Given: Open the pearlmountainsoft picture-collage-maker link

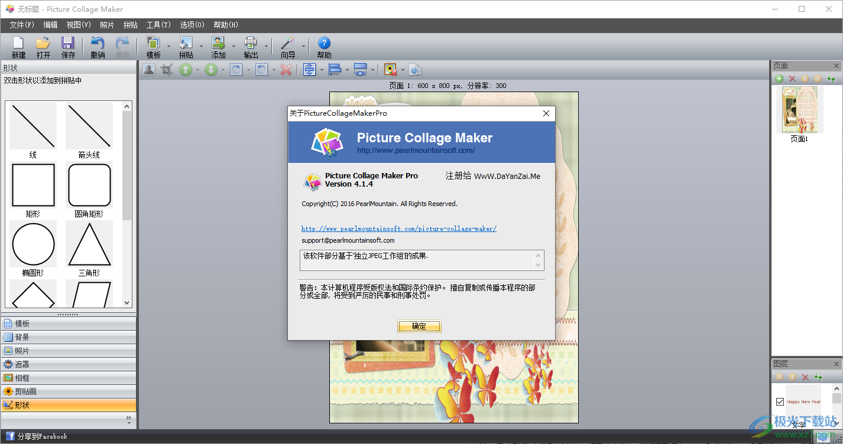Looking at the screenshot, I should 399,228.
